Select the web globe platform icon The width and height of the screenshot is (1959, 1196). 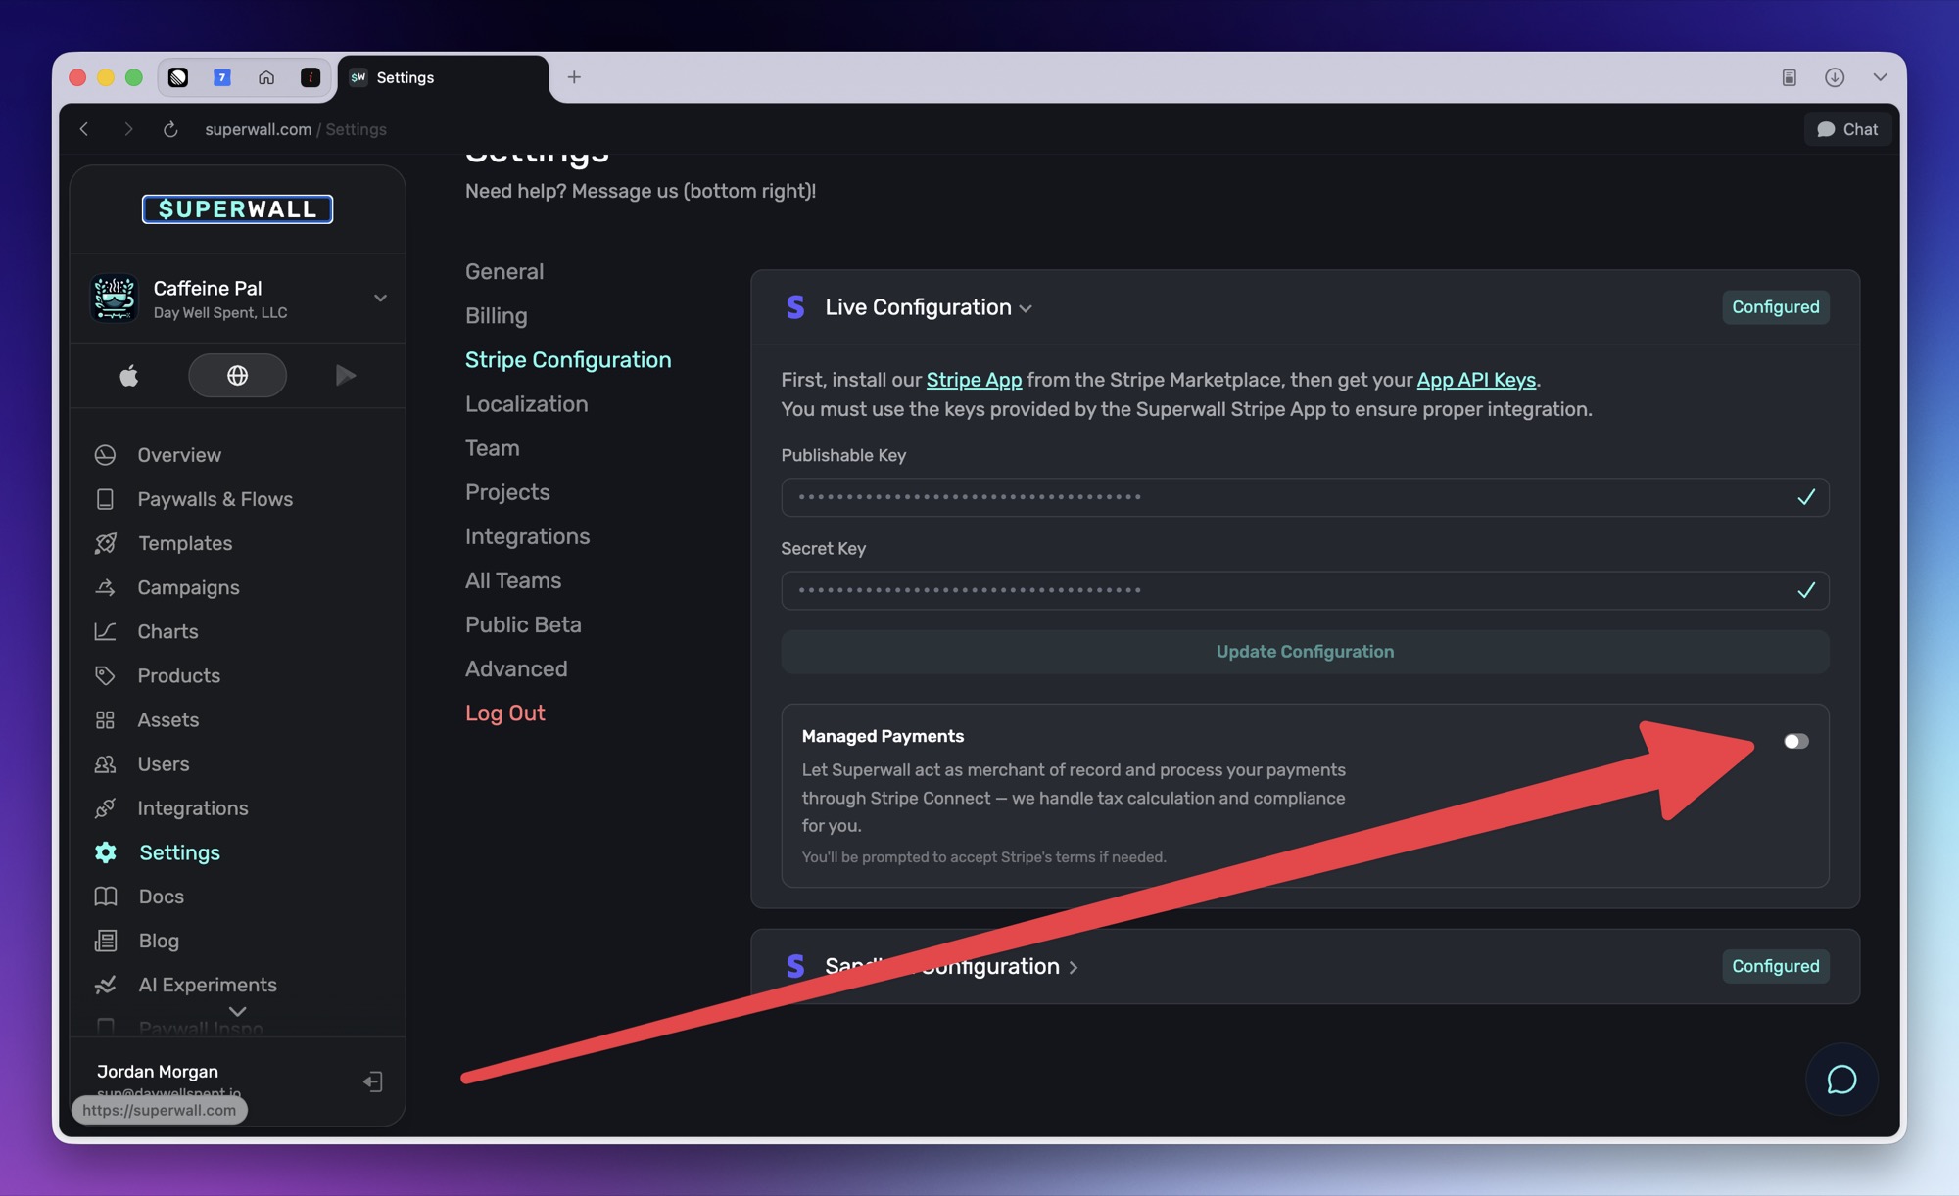pyautogui.click(x=237, y=376)
